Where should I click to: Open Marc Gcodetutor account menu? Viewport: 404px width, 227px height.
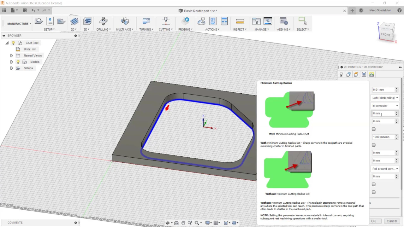pyautogui.click(x=380, y=10)
